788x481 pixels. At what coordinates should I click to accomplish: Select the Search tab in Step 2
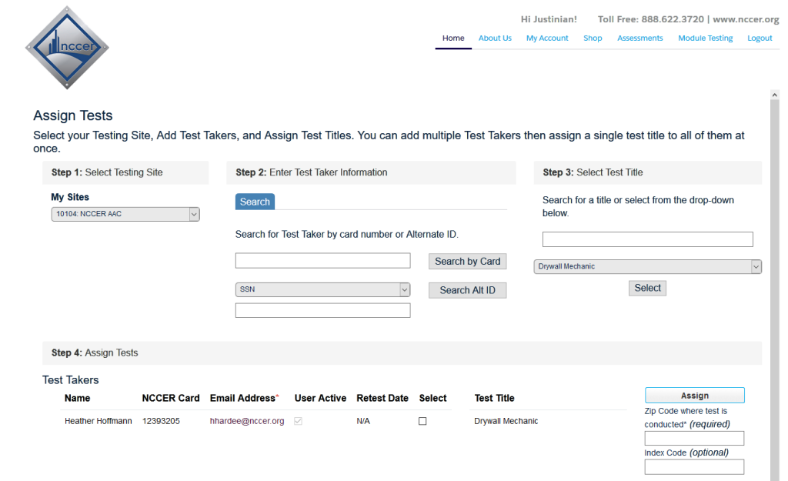tap(255, 202)
